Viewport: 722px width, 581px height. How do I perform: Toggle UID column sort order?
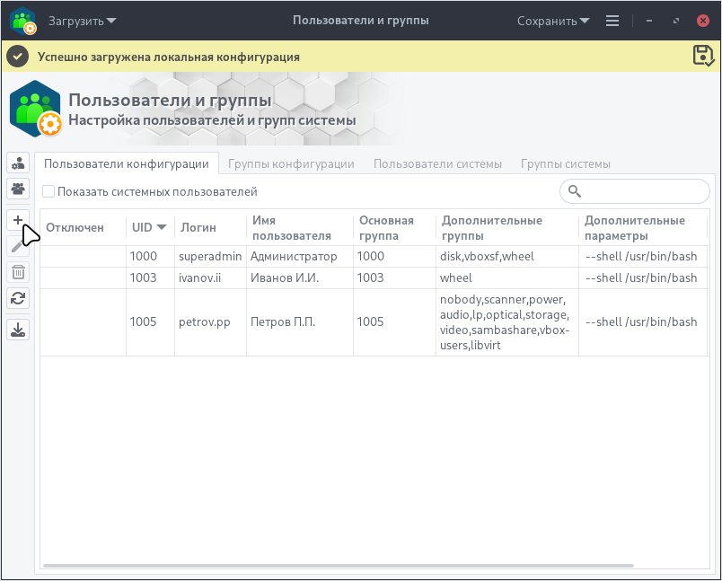tap(147, 227)
